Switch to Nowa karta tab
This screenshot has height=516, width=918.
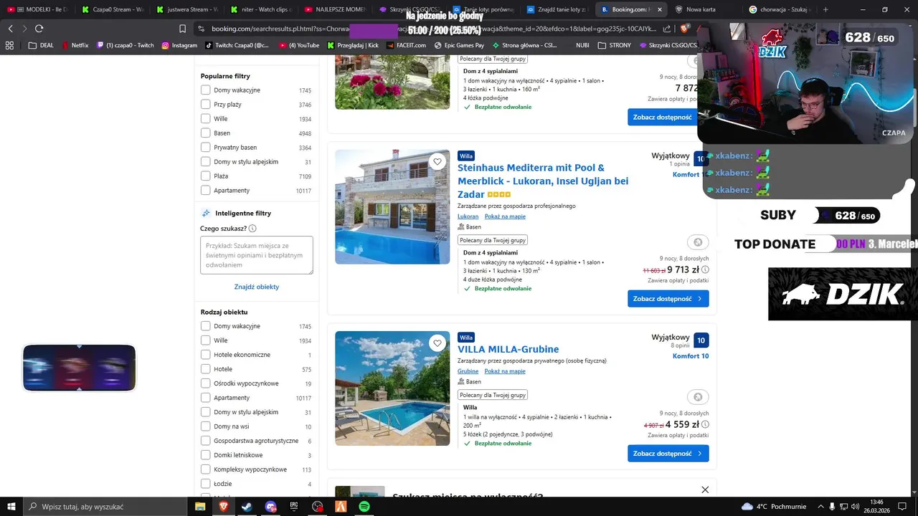pyautogui.click(x=706, y=9)
